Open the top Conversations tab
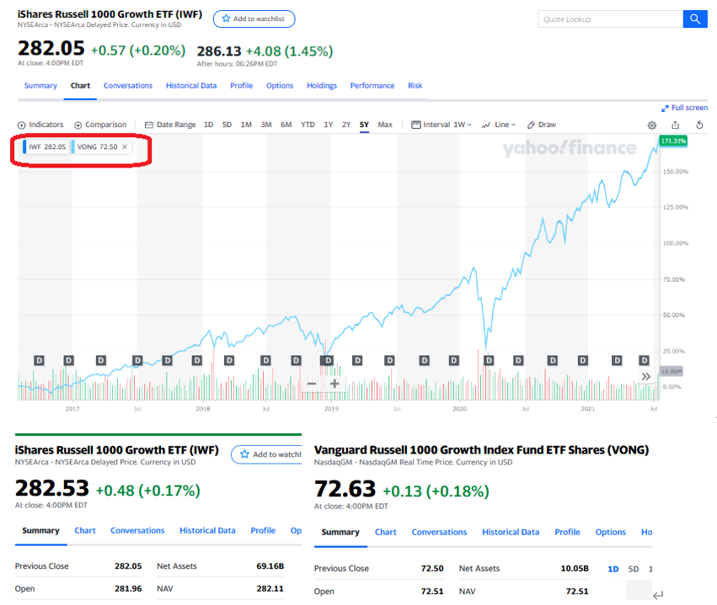 [x=127, y=85]
